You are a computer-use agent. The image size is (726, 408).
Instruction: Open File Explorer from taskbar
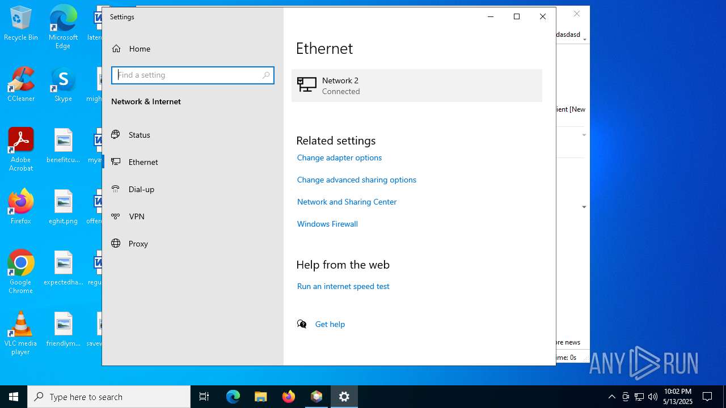[261, 397]
